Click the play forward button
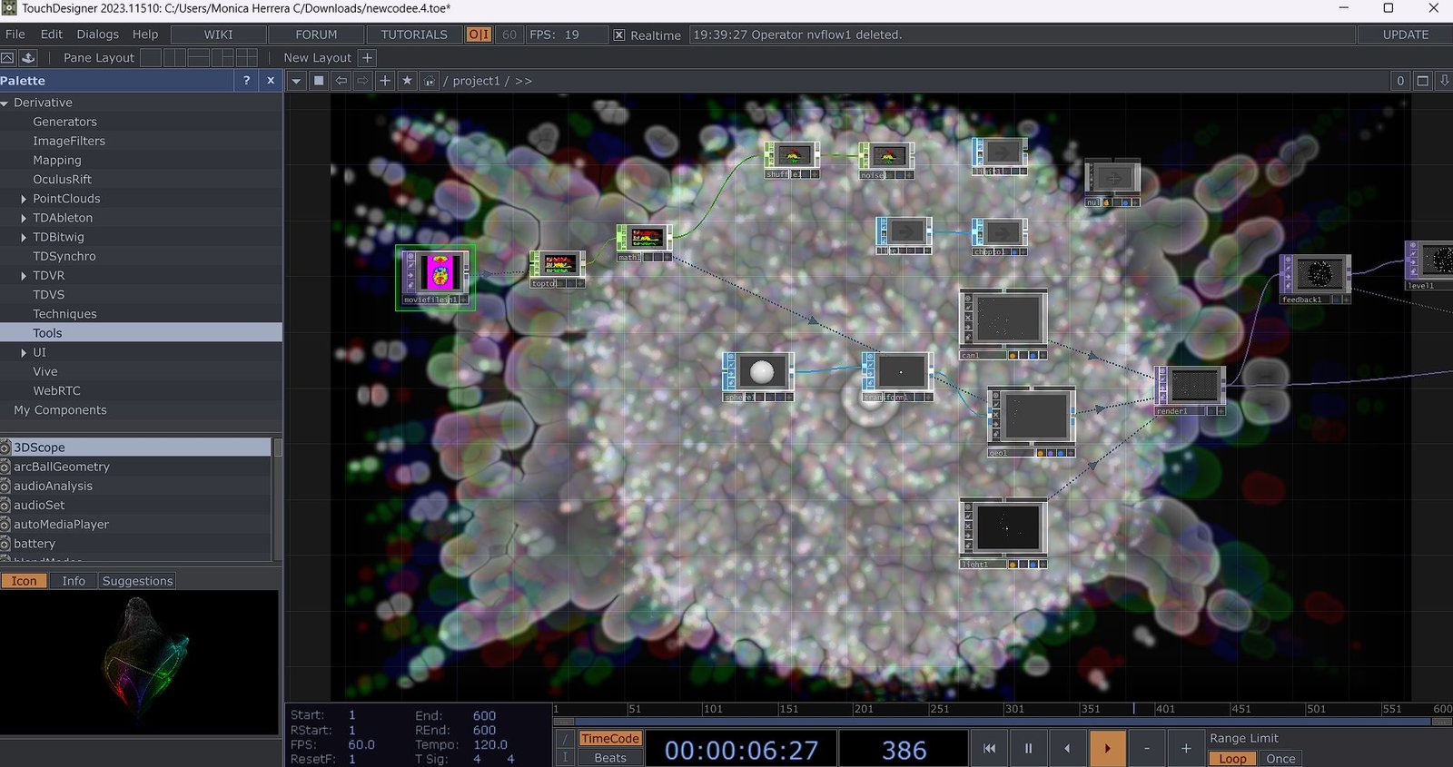The image size is (1453, 767). (1107, 749)
